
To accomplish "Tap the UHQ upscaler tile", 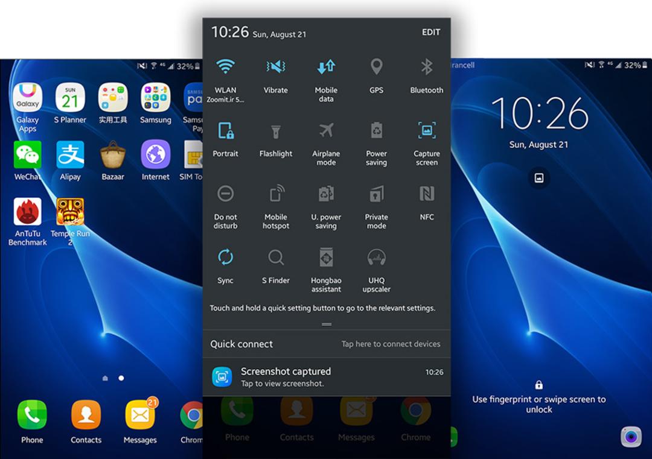I will (x=376, y=270).
